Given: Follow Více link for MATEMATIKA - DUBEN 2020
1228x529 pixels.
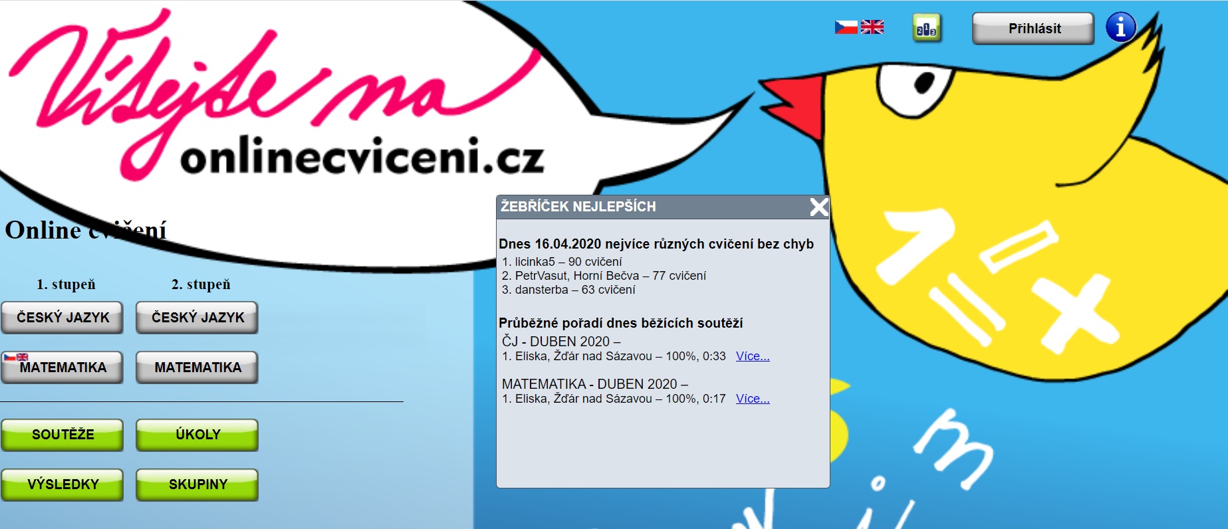Looking at the screenshot, I should click(753, 399).
